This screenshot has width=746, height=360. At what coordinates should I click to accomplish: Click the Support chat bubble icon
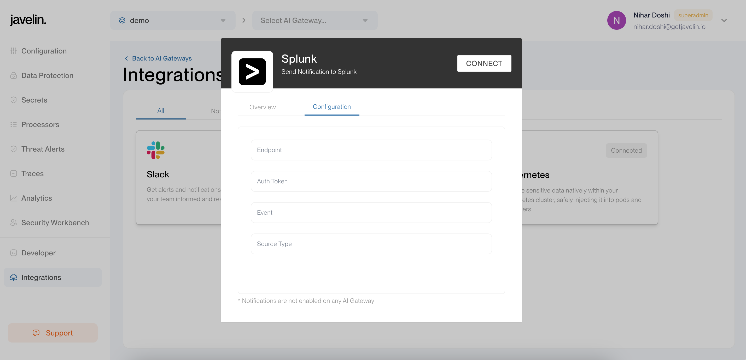pyautogui.click(x=36, y=333)
